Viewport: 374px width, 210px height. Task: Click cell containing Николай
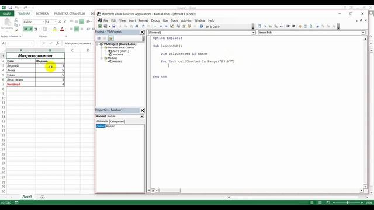tap(21, 84)
